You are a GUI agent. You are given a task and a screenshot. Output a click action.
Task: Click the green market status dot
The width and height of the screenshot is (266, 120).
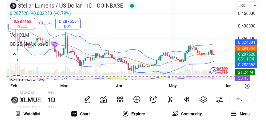pos(132,6)
